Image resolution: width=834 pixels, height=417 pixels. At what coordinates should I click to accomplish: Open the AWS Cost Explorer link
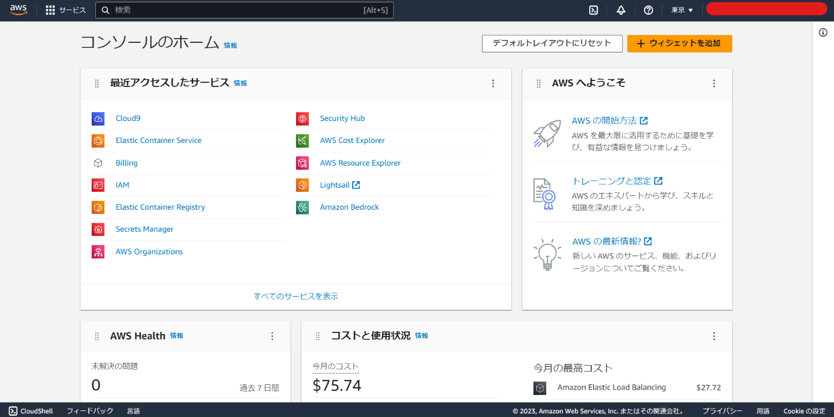pos(352,141)
